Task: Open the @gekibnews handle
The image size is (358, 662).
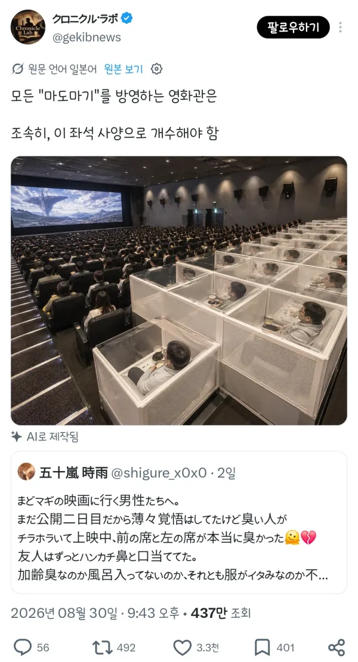Action: point(87,37)
